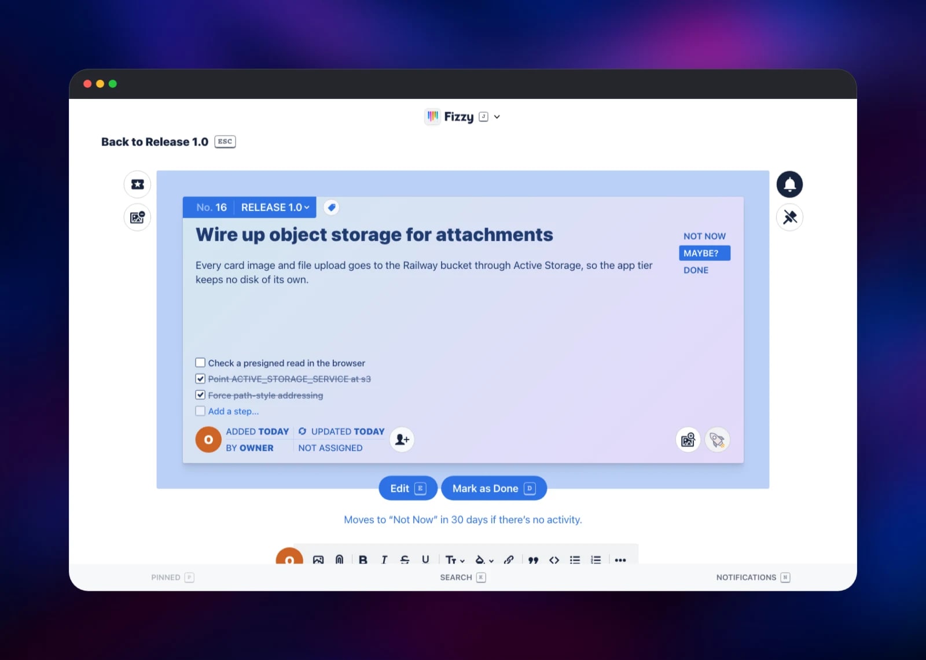Insert bulleted list

click(575, 560)
